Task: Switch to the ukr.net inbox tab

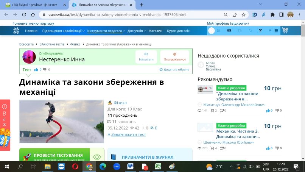Action: coord(34,5)
